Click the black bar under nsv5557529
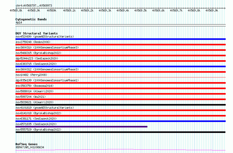Screen dimensions: 233x153 (x=120, y=132)
